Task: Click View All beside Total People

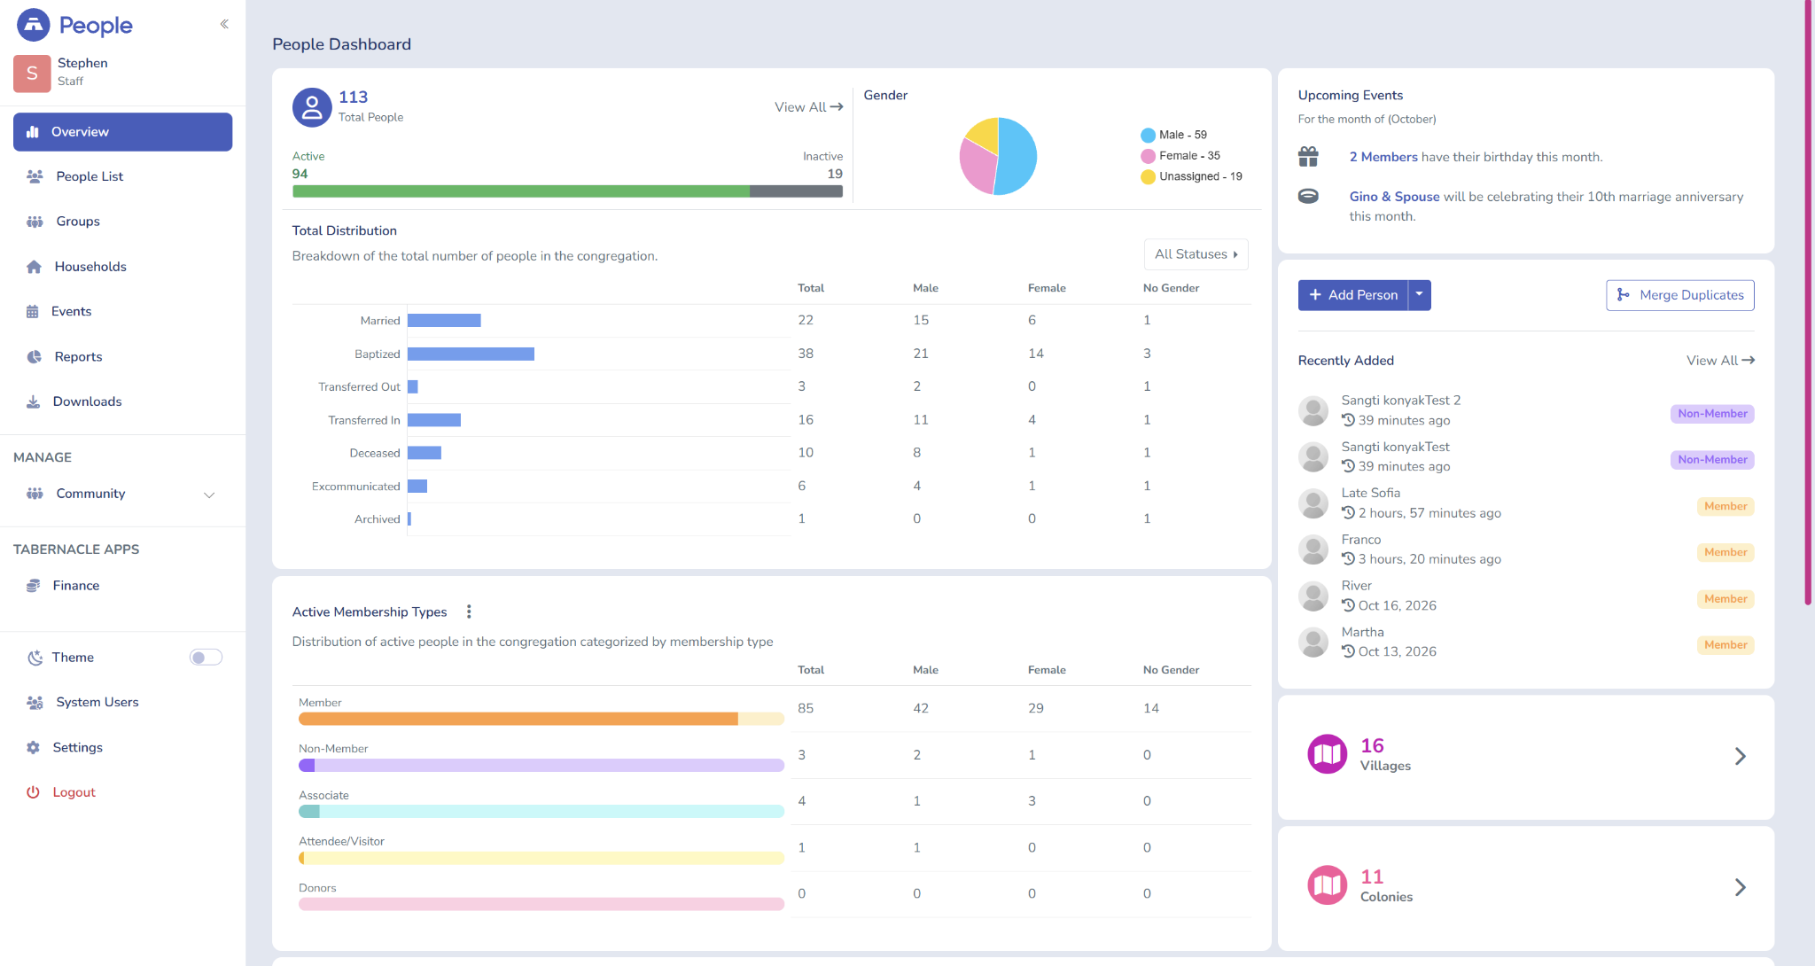Action: pyautogui.click(x=808, y=106)
